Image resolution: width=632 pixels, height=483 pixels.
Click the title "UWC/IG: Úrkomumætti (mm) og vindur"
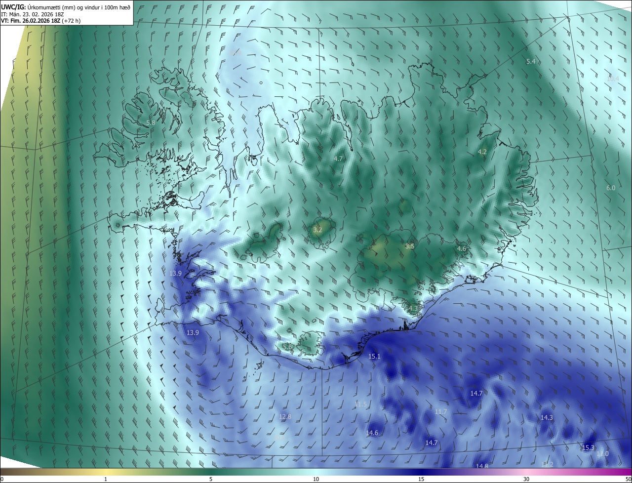(66, 7)
